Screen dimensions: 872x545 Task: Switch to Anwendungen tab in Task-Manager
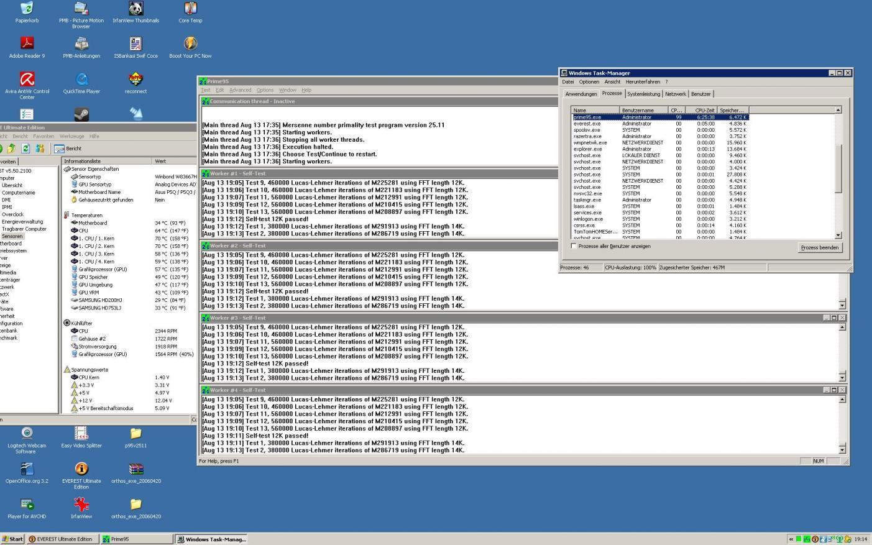coord(581,94)
